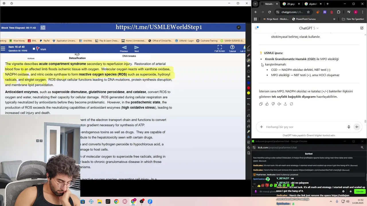Image resolution: width=367 pixels, height=206 pixels.
Task: Open PowerPoint Sunusu bookmark
Action: pyautogui.click(x=304, y=19)
